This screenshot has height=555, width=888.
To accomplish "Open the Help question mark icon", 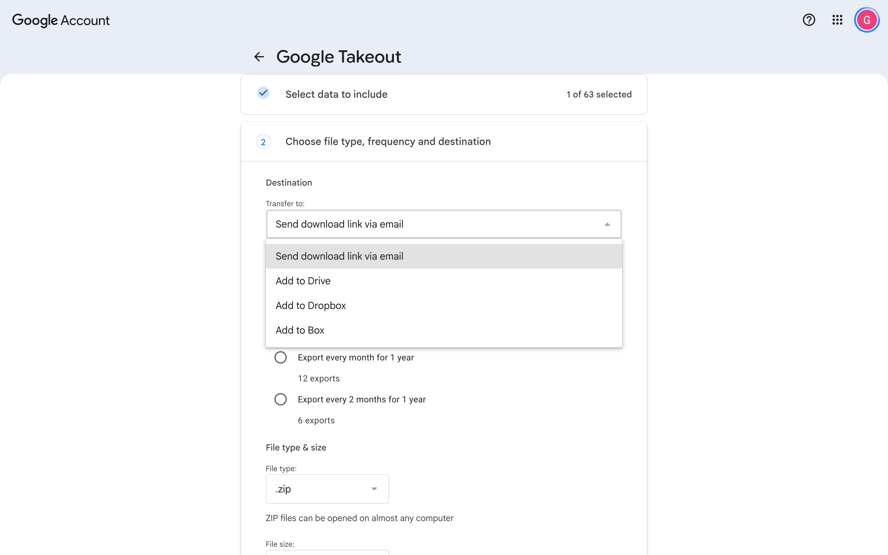I will (x=809, y=20).
